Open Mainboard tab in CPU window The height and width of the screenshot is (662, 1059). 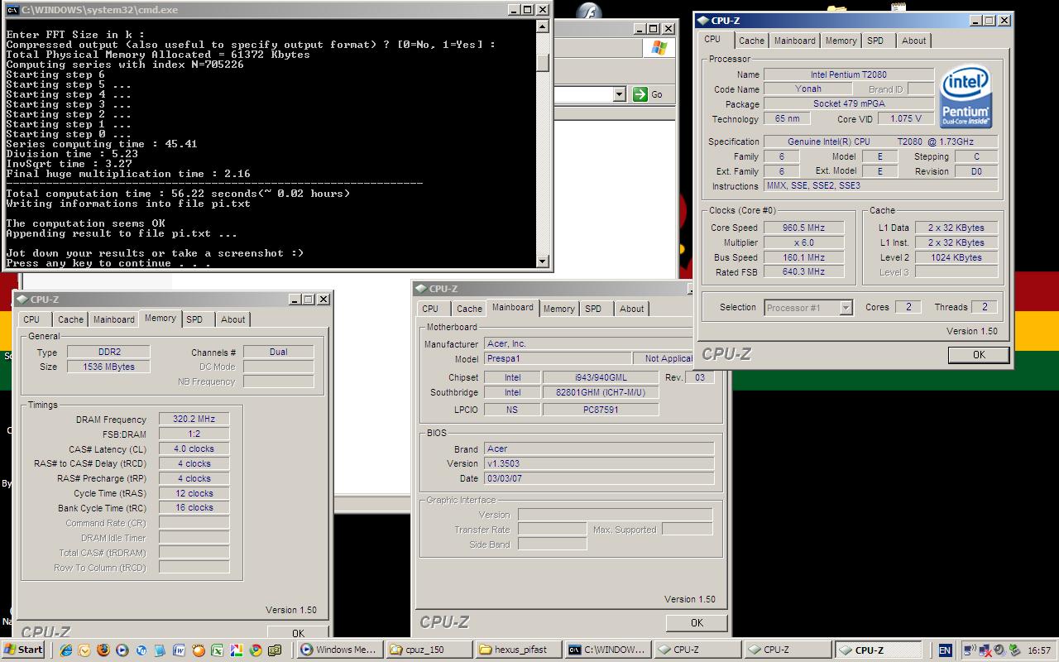pyautogui.click(x=794, y=41)
